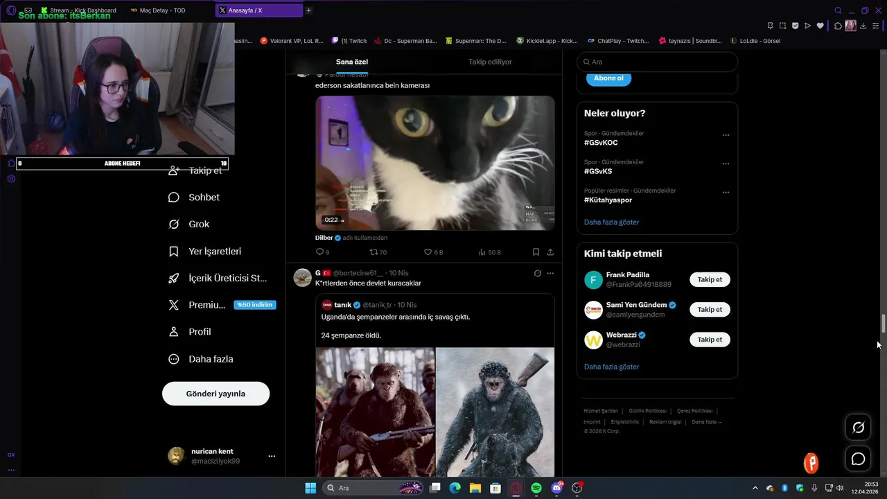Open İçerik Üreticisi Studio item

point(217,279)
